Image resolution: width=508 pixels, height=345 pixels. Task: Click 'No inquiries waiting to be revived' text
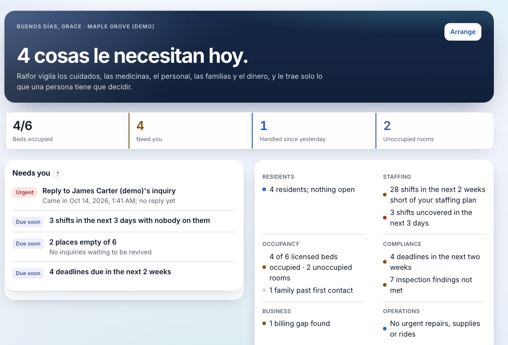[100, 252]
